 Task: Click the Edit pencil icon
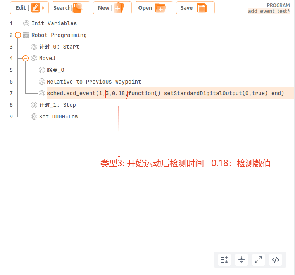pos(35,8)
